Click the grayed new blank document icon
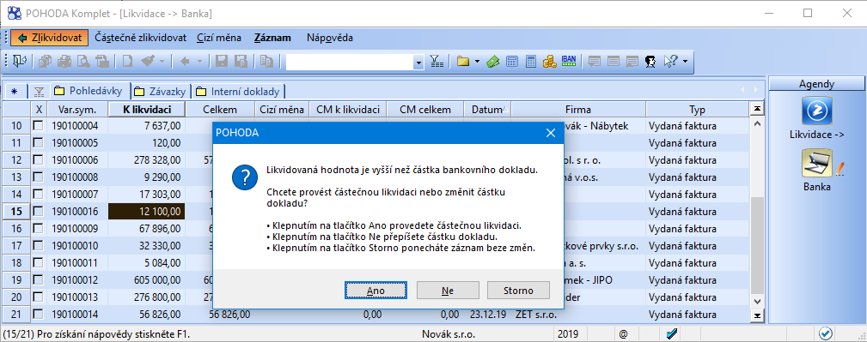 [128, 62]
